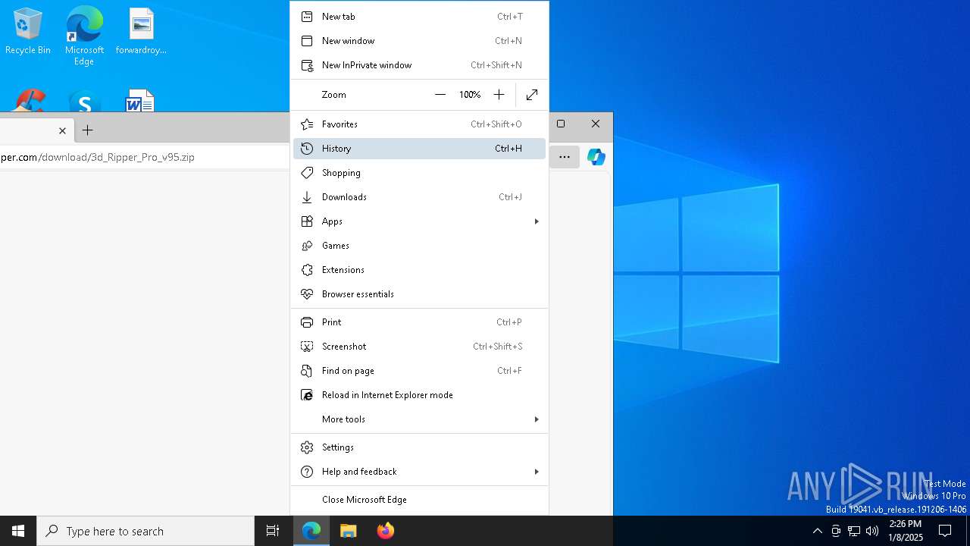Open a New InPrivate window
Viewport: 970px width, 546px height.
coord(419,65)
